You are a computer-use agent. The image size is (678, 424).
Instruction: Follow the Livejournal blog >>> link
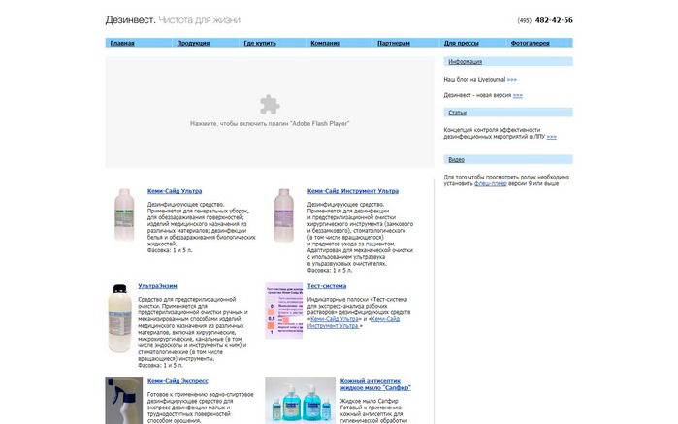512,80
